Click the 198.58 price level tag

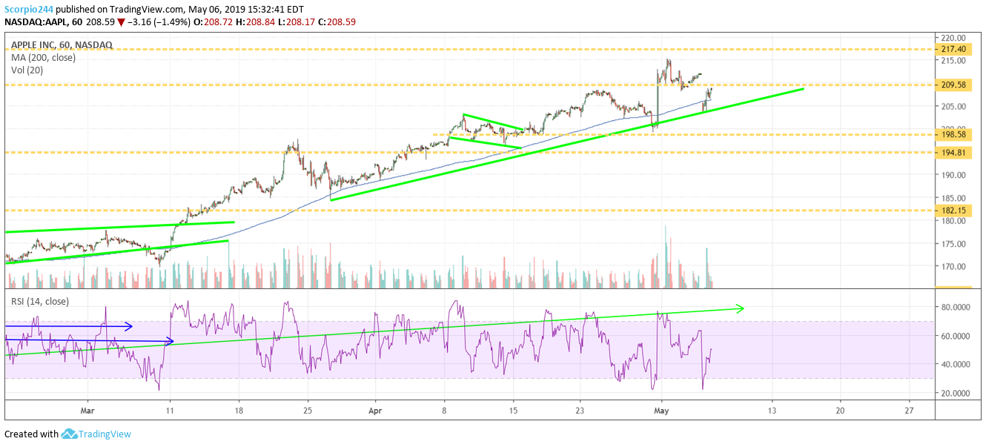(x=953, y=135)
